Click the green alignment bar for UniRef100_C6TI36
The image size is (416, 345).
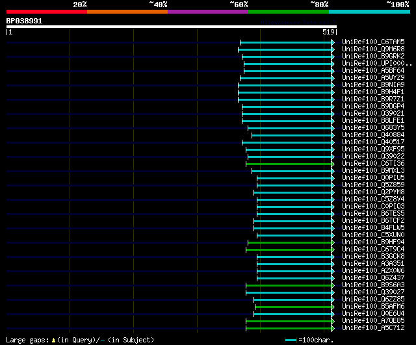click(289, 164)
